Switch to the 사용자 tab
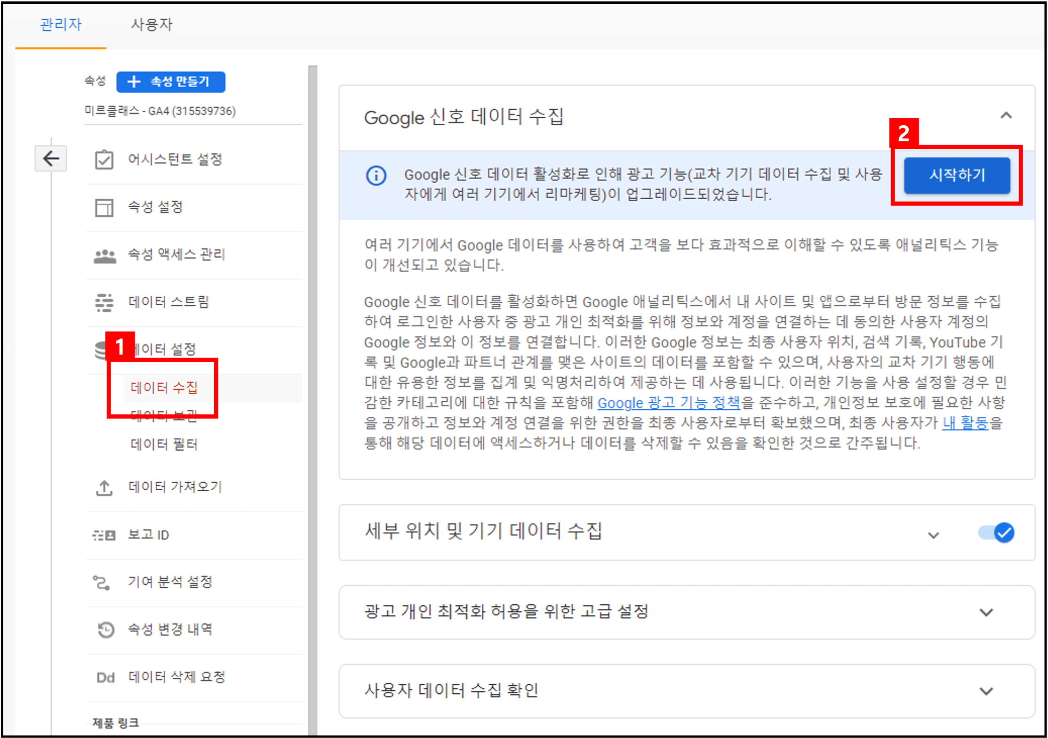Screen dimensions: 1048x738 point(152,24)
